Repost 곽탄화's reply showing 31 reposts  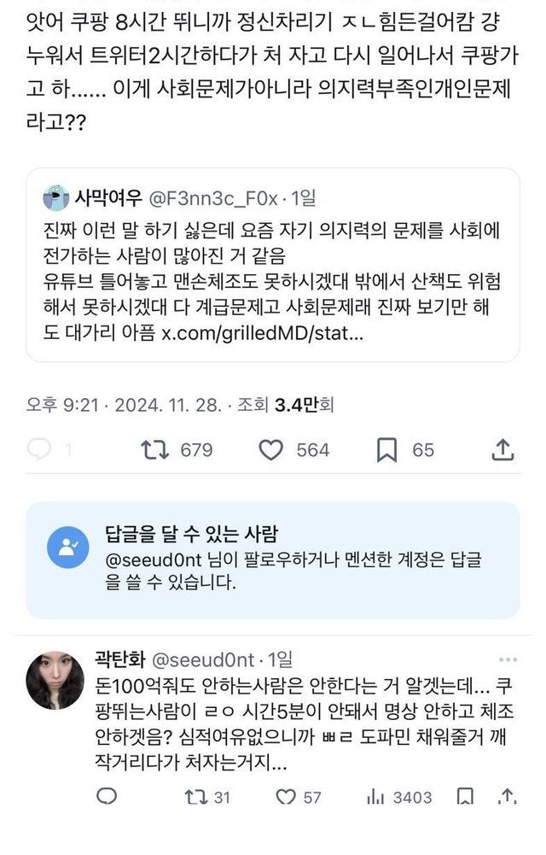pyautogui.click(x=195, y=796)
